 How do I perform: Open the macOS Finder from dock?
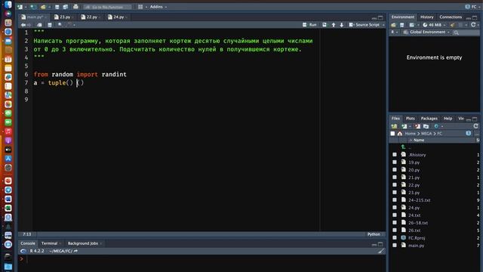pos(8,5)
